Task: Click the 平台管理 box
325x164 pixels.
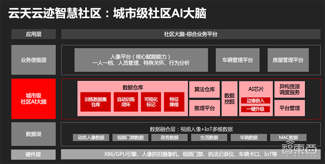Action: [290, 108]
